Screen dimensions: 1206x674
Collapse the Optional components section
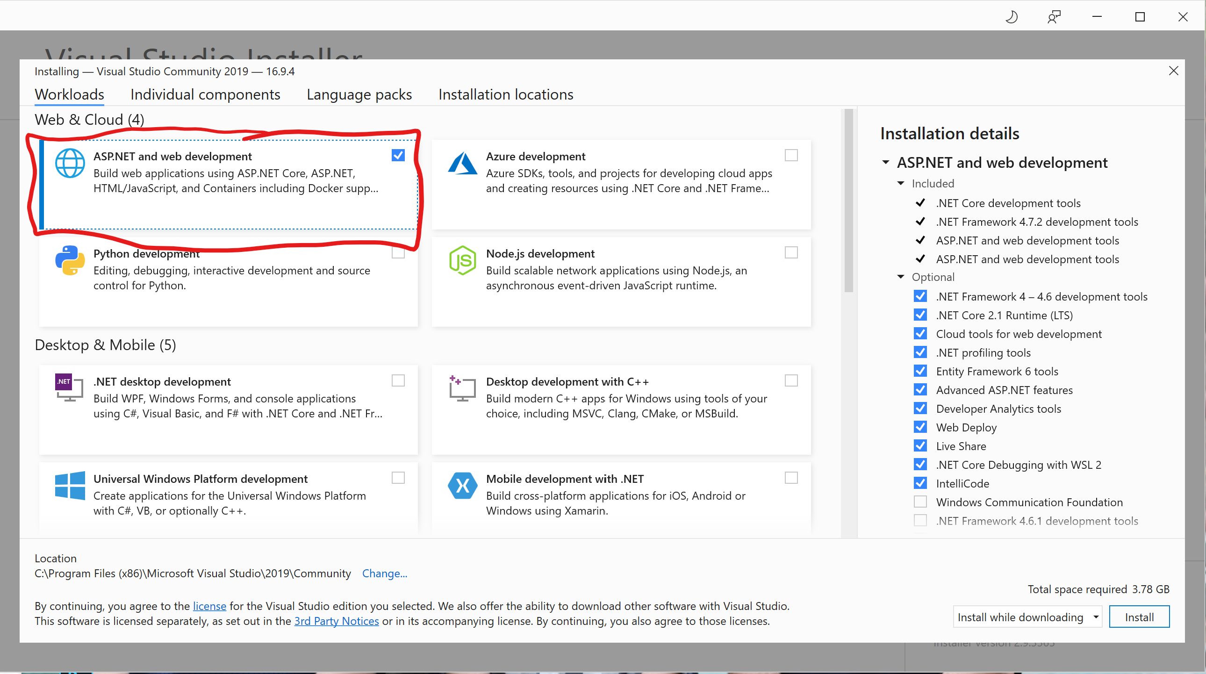(900, 277)
